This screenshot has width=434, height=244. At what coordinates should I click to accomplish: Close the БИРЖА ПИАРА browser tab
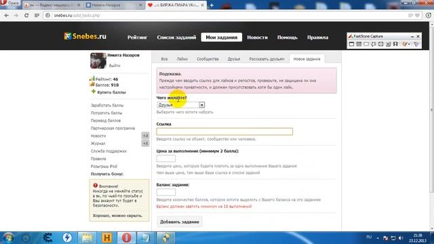coord(202,5)
